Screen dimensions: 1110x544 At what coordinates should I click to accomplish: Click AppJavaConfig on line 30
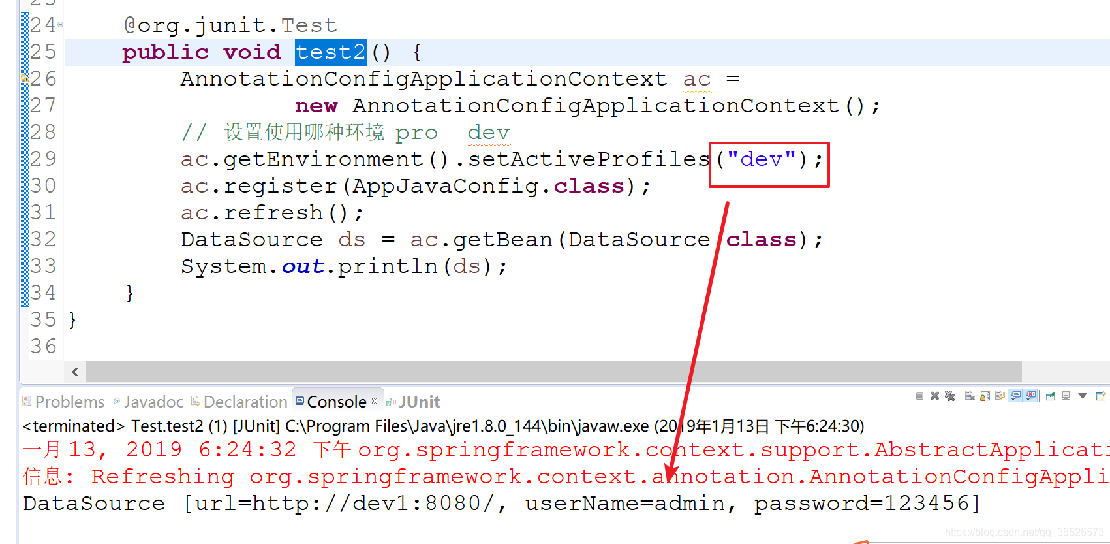(446, 186)
